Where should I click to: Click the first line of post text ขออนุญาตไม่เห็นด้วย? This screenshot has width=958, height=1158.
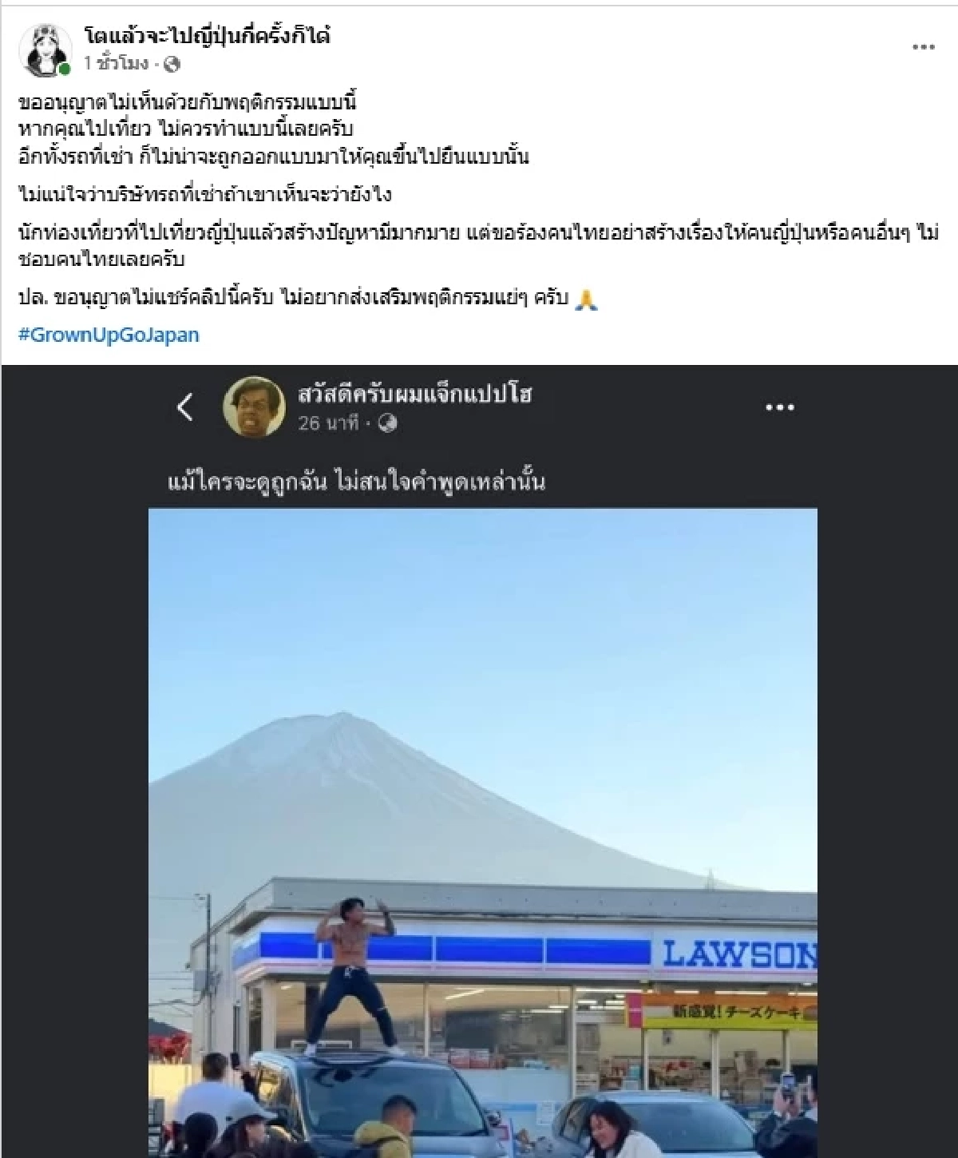187,102
